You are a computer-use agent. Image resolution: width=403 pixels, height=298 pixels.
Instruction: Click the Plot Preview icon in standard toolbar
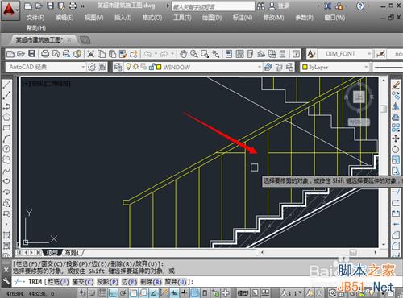[56, 54]
